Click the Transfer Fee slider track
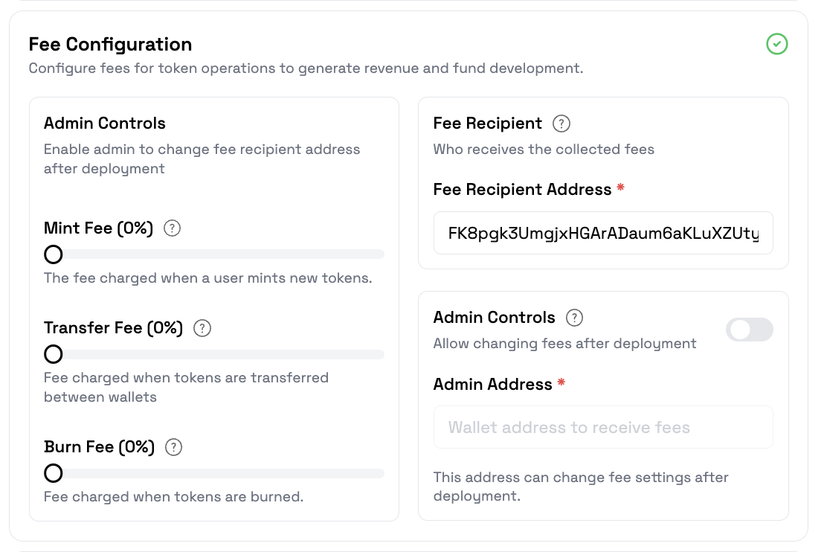824x552 pixels. [x=214, y=354]
